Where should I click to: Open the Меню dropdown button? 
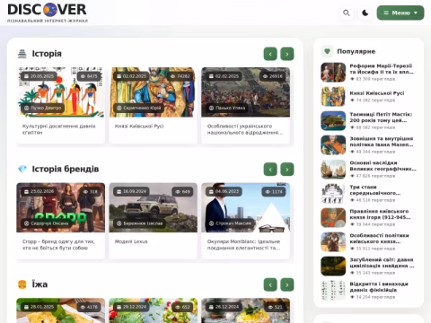(x=400, y=13)
